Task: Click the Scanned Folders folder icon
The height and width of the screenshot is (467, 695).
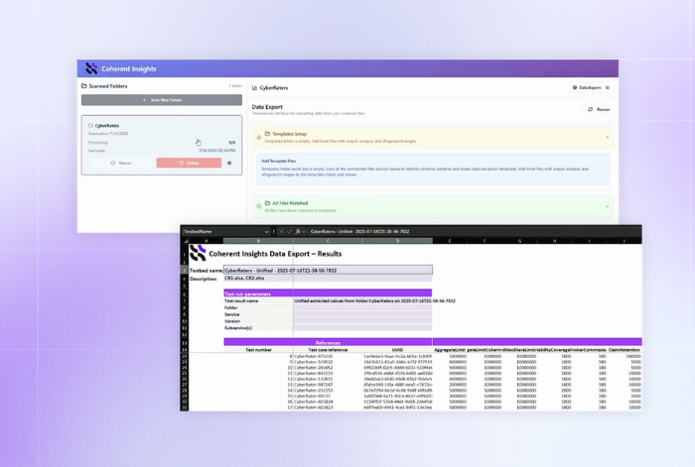Action: pyautogui.click(x=83, y=86)
